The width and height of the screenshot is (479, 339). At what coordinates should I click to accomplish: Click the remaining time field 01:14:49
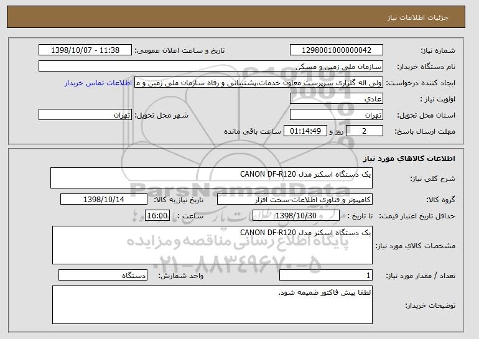(305, 131)
